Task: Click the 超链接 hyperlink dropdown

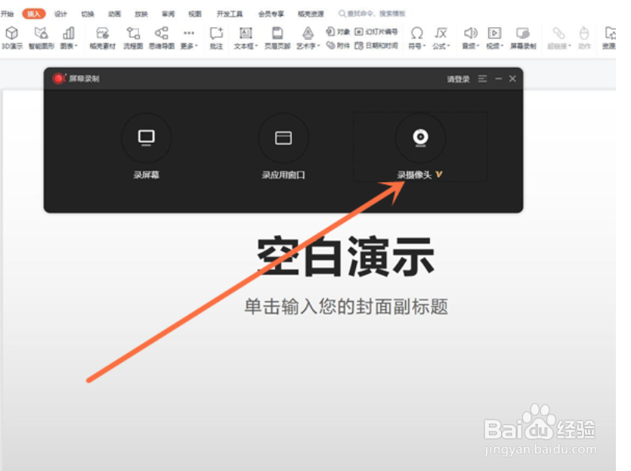Action: [559, 38]
